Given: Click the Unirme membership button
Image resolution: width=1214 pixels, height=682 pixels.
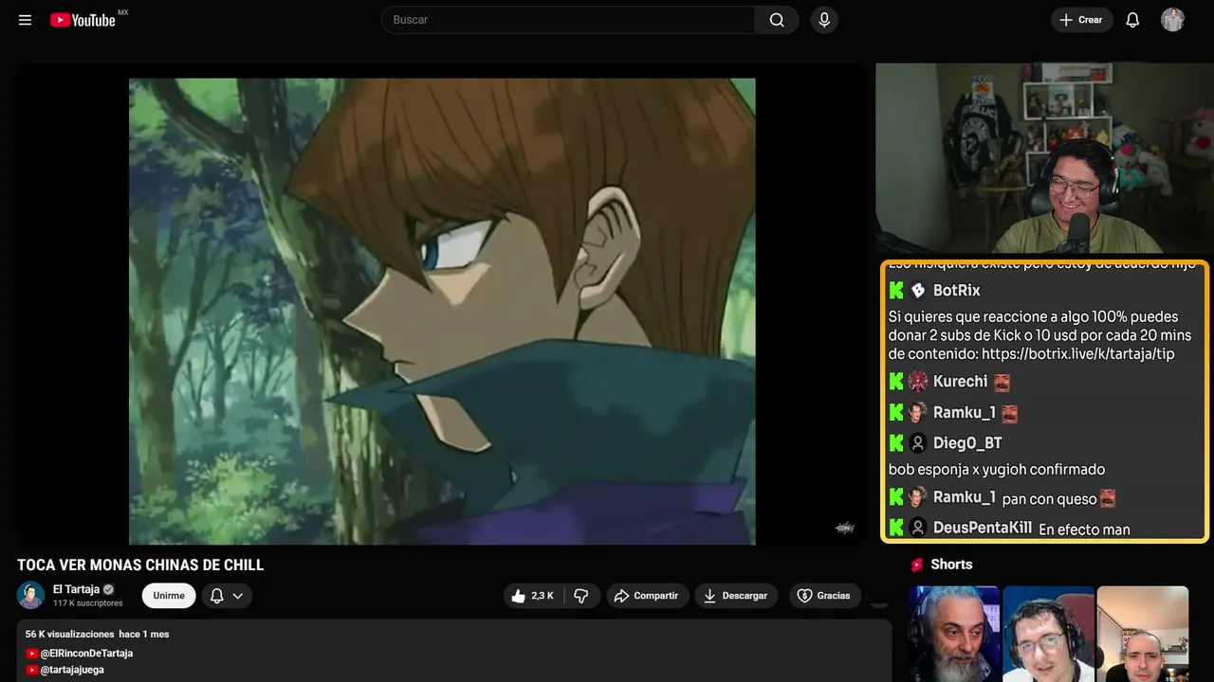Looking at the screenshot, I should coord(169,596).
